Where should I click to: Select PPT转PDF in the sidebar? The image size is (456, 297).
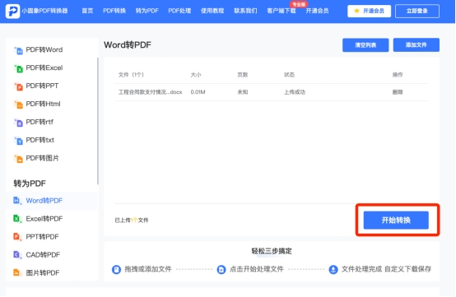point(42,237)
